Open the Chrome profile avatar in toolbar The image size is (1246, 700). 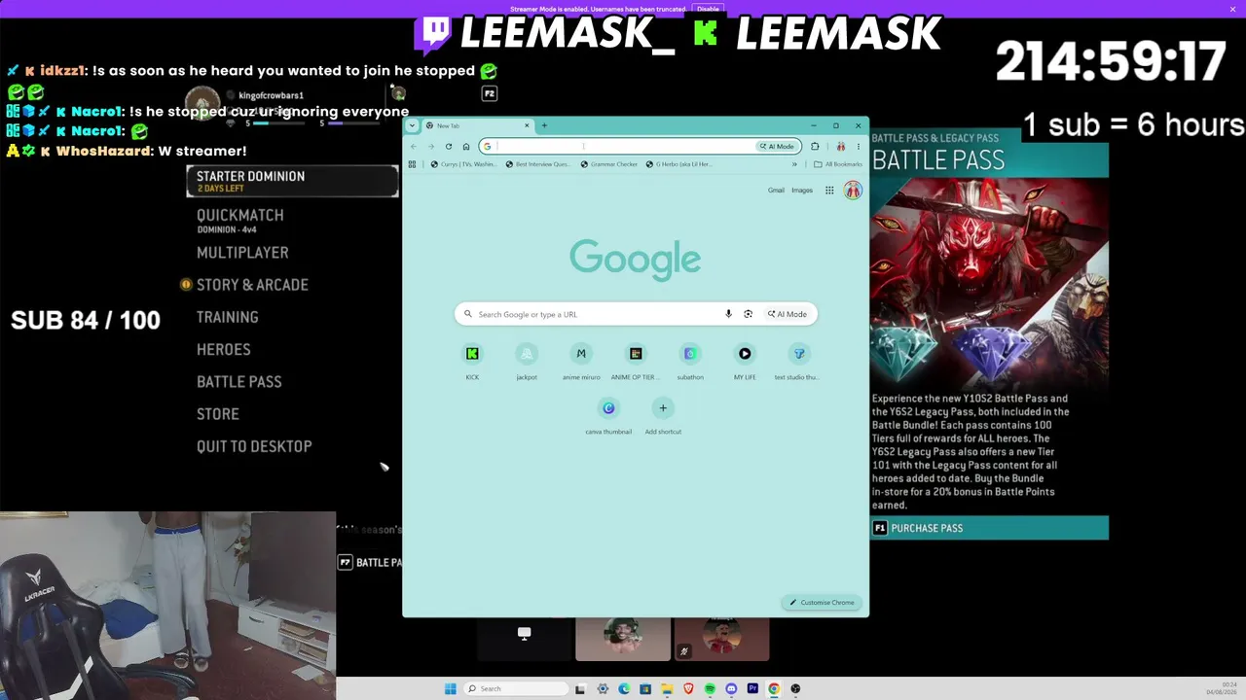(x=840, y=147)
